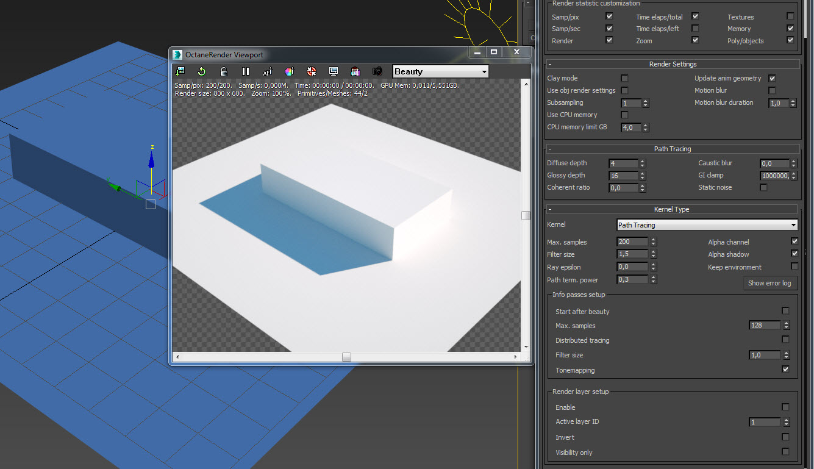The image size is (814, 469).
Task: Collapse the Render Settings rollout
Action: pos(672,64)
